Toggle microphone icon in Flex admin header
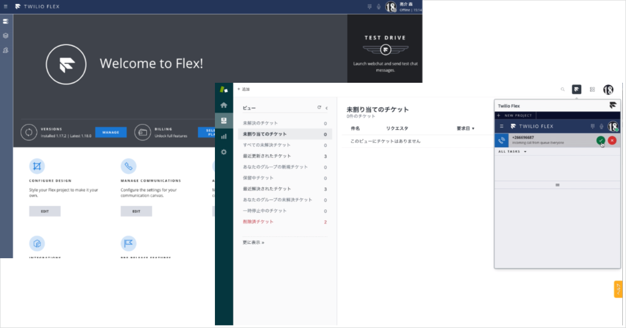The height and width of the screenshot is (328, 626). click(378, 7)
